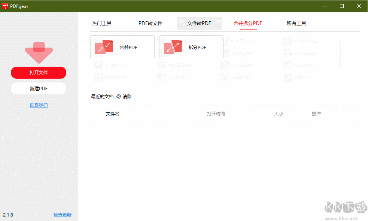Click the 新建PDF button
Viewport: 368px width, 221px height.
39,88
